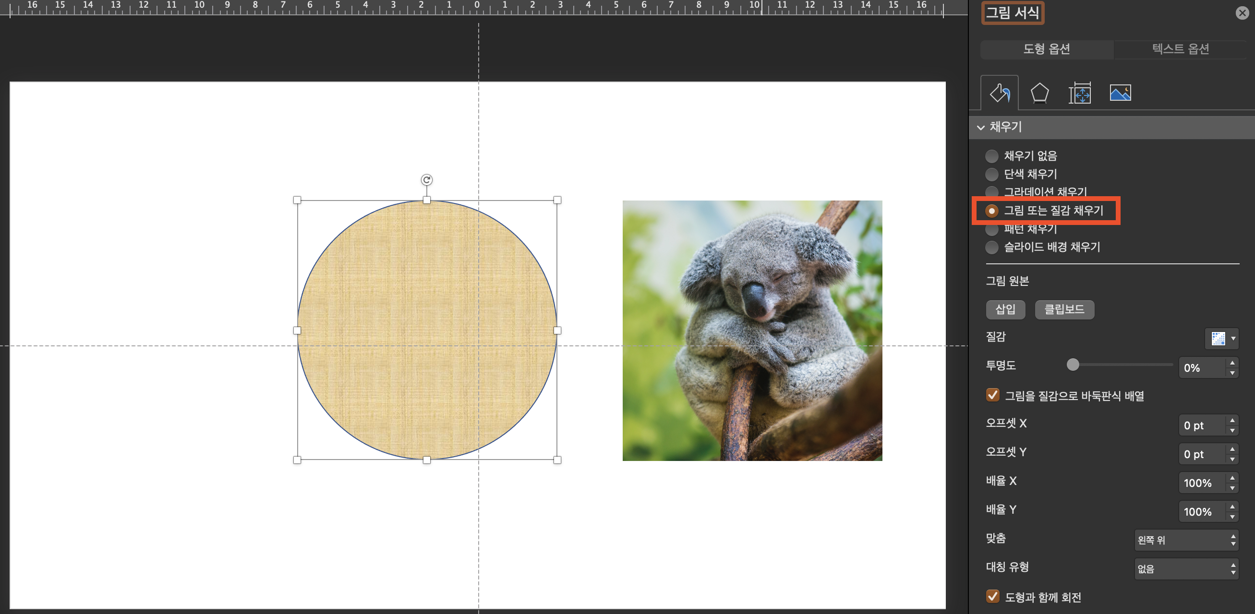Switch to 텍스트 옵션 tab
The image size is (1255, 614).
coord(1180,49)
